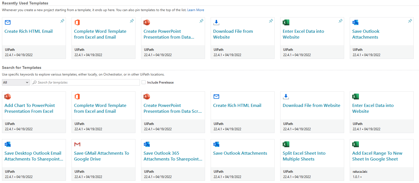Open recent Download File from Website title
This screenshot has height=183, width=419.
pyautogui.click(x=233, y=34)
